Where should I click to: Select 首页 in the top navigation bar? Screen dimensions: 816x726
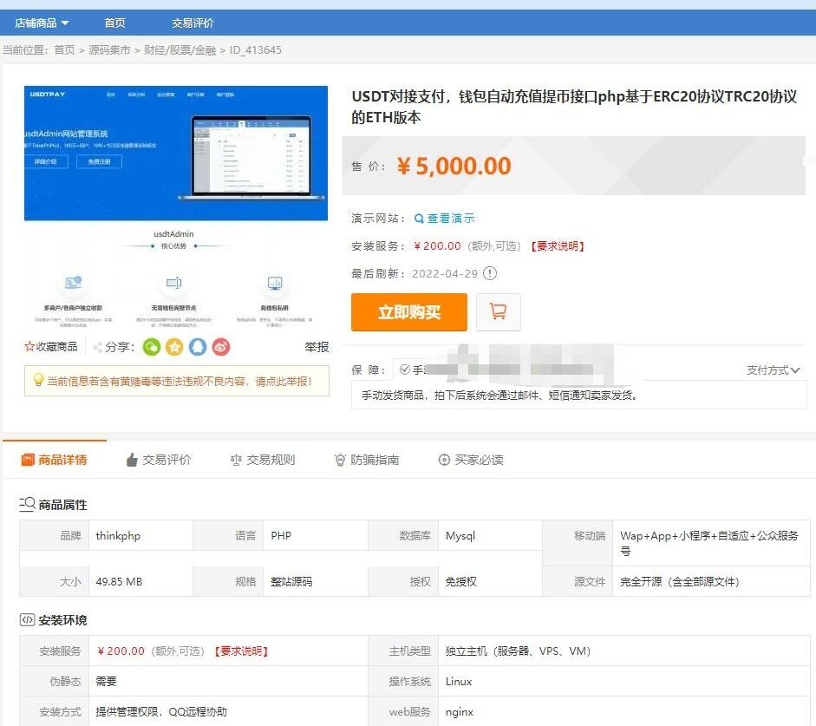click(x=116, y=23)
